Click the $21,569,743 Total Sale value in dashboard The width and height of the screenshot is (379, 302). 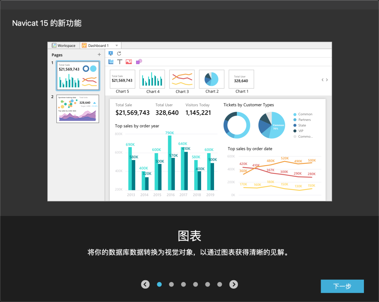(x=132, y=113)
